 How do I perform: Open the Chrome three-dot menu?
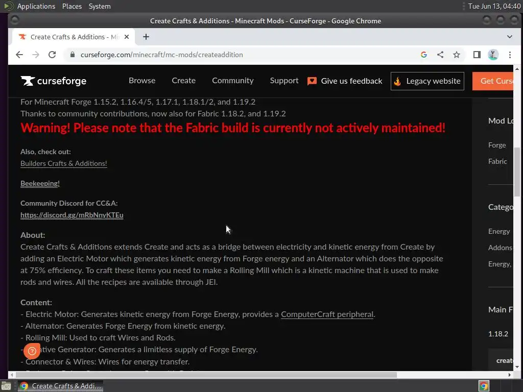[x=510, y=55]
